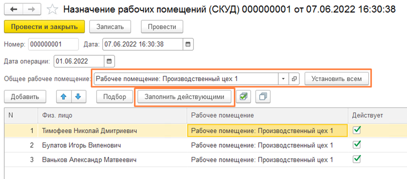The image size is (407, 179).
Task: Expand the Общее рабочее помещение dropdown
Action: click(283, 79)
